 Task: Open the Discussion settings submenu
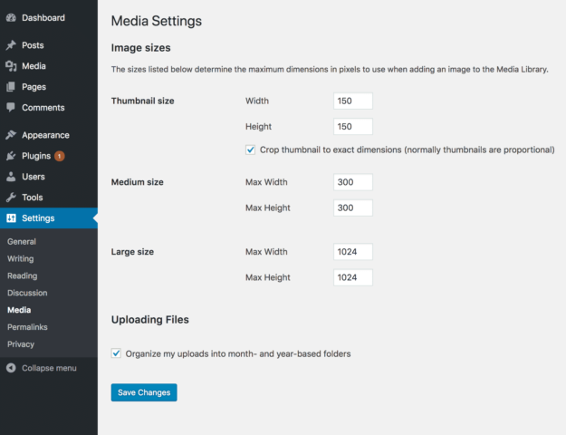tap(27, 293)
